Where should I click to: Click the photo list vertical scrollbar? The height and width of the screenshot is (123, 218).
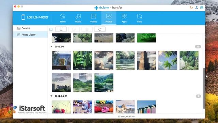click(204, 88)
